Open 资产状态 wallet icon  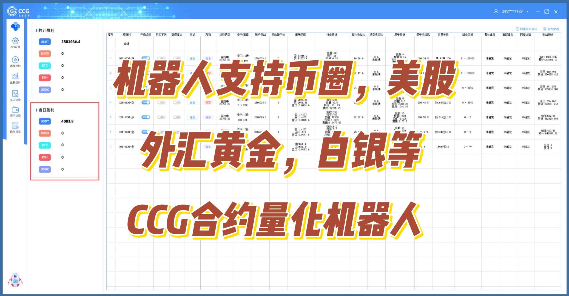[15, 110]
